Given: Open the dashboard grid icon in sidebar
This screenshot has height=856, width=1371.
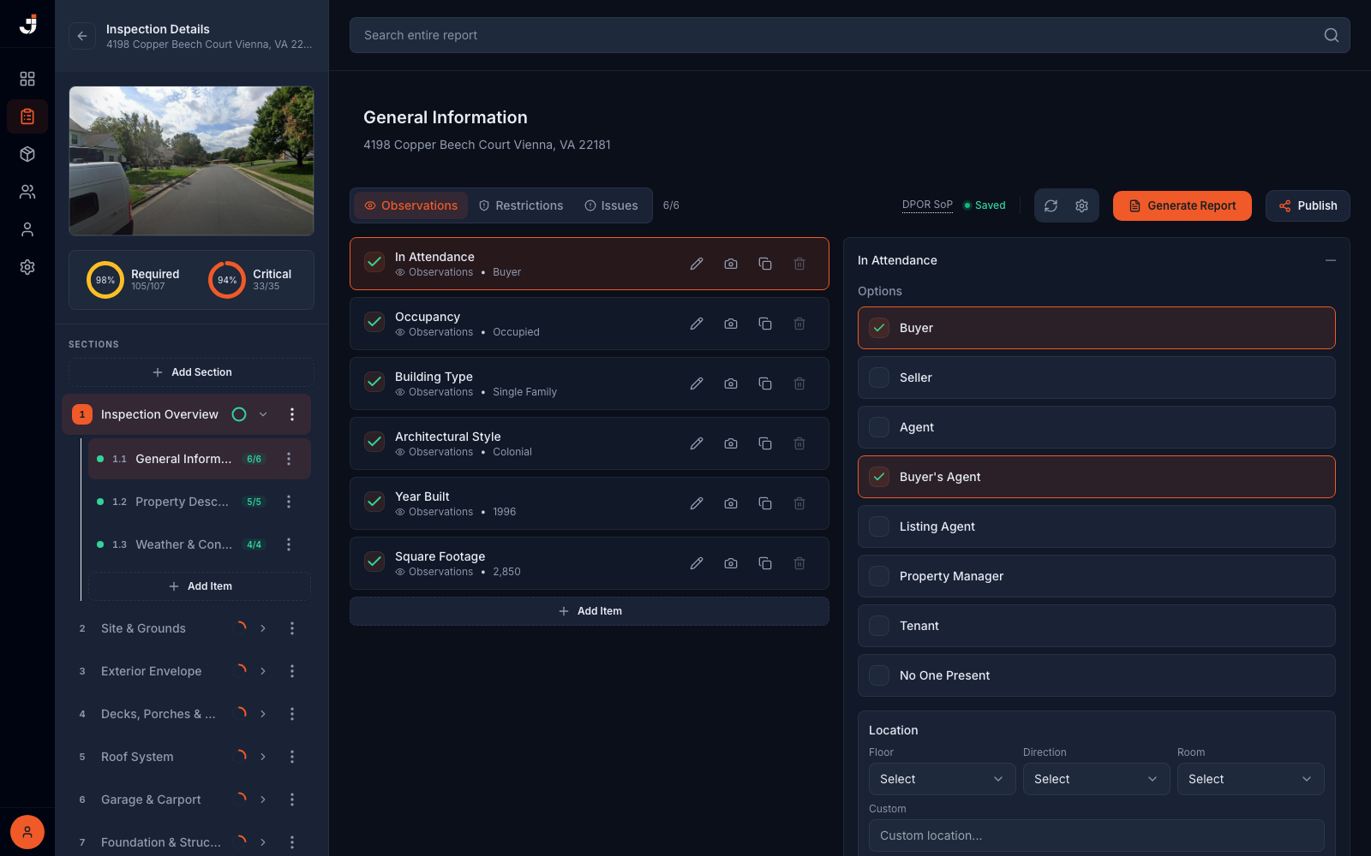Looking at the screenshot, I should (x=27, y=79).
